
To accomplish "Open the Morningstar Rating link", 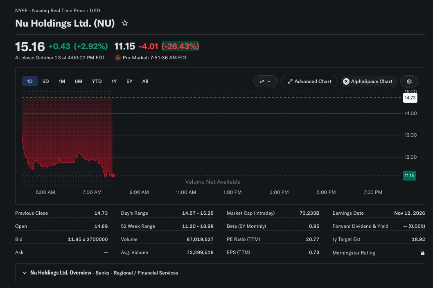I will 354,253.
